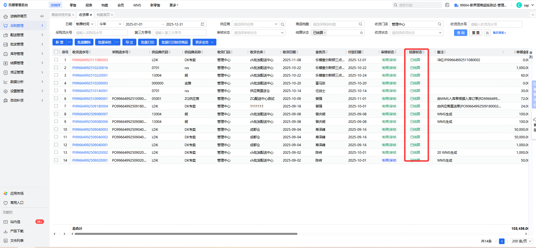Open the 200 条/页 page size dropdown

pyautogui.click(x=522, y=241)
